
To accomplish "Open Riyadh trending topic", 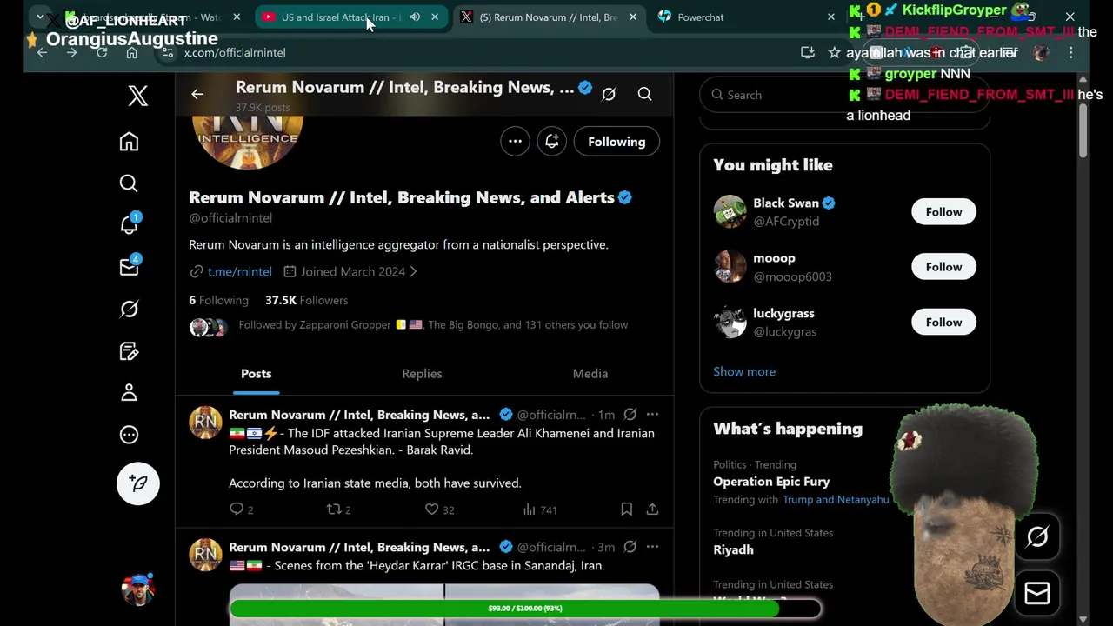I will (x=733, y=550).
